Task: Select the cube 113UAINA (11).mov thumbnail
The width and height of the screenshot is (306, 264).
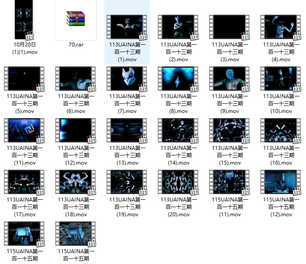Action: [24, 130]
